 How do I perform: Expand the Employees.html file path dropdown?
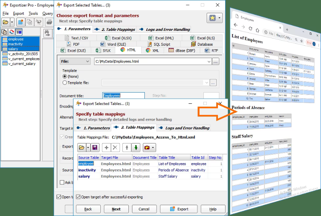pos(209,61)
